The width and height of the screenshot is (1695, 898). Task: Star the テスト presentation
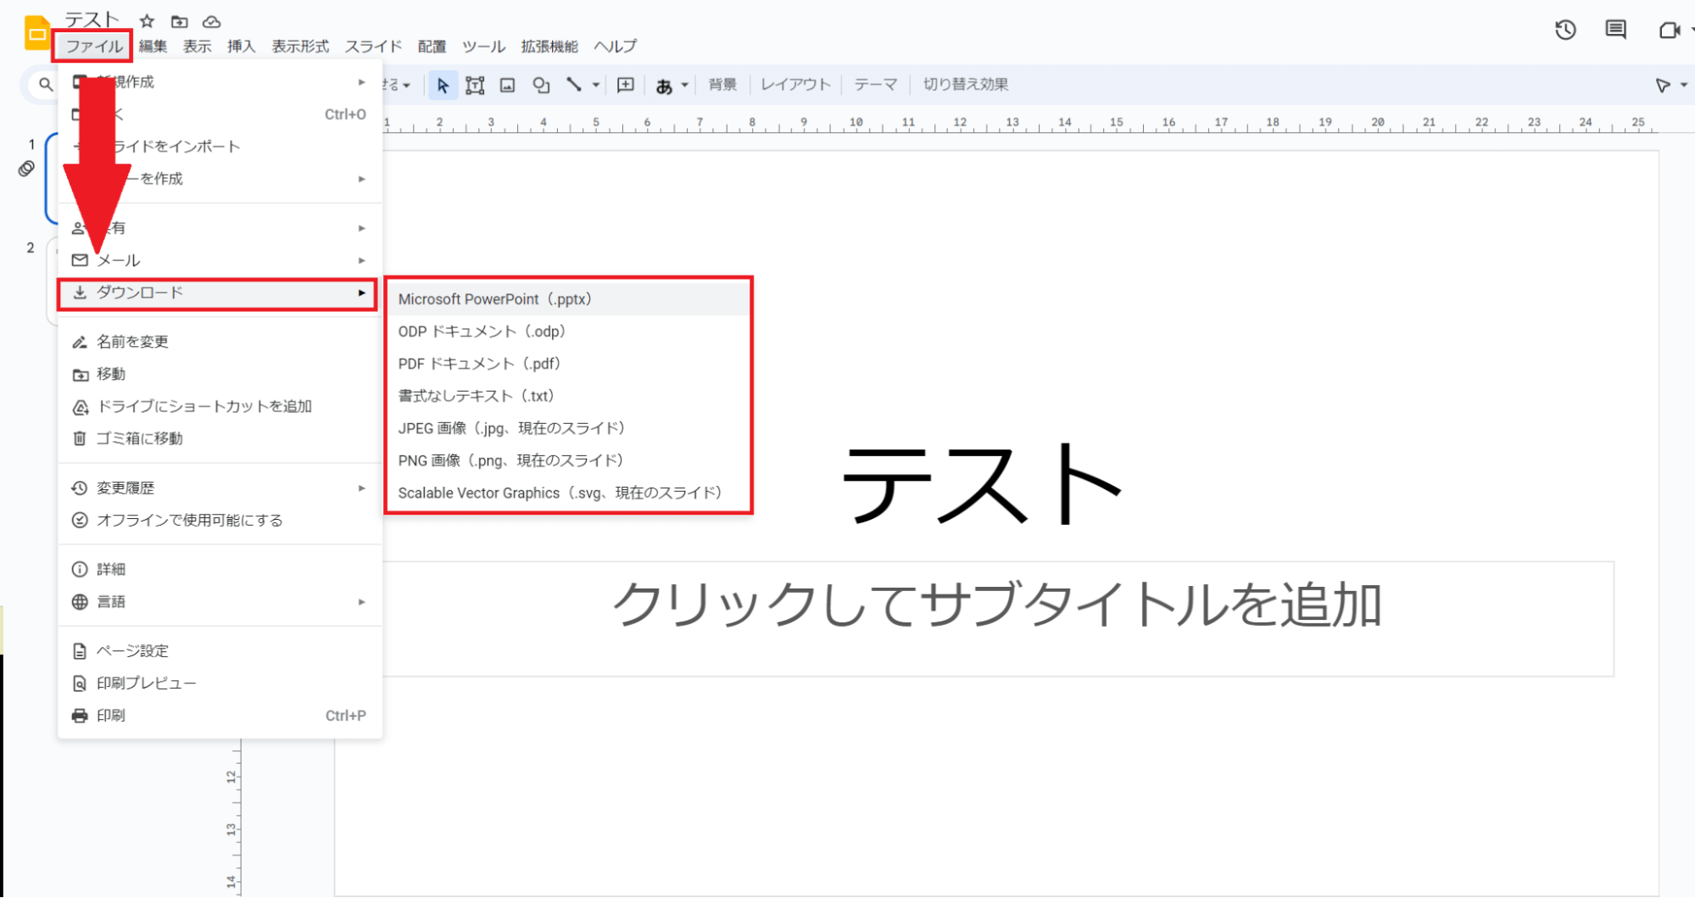coord(147,21)
